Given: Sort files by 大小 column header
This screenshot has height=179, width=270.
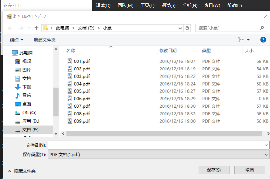Looking at the screenshot, I should (249, 51).
